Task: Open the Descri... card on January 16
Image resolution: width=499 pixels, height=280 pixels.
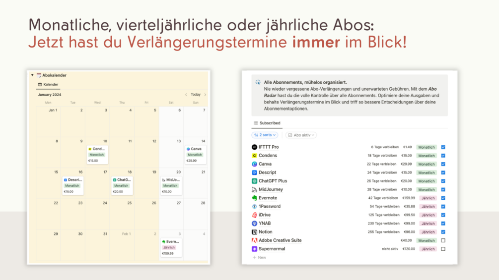Action: coord(73,185)
